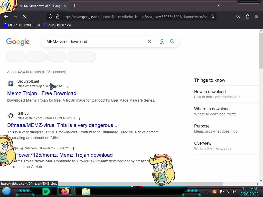Screen dimensions: 263x197
Task: Open more options for Dfmaaa GitHub result
Action: (79, 118)
